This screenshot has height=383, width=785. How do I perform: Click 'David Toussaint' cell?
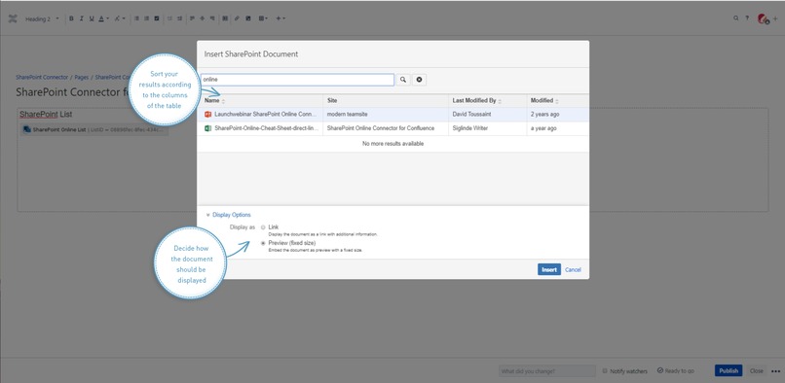[x=471, y=115]
